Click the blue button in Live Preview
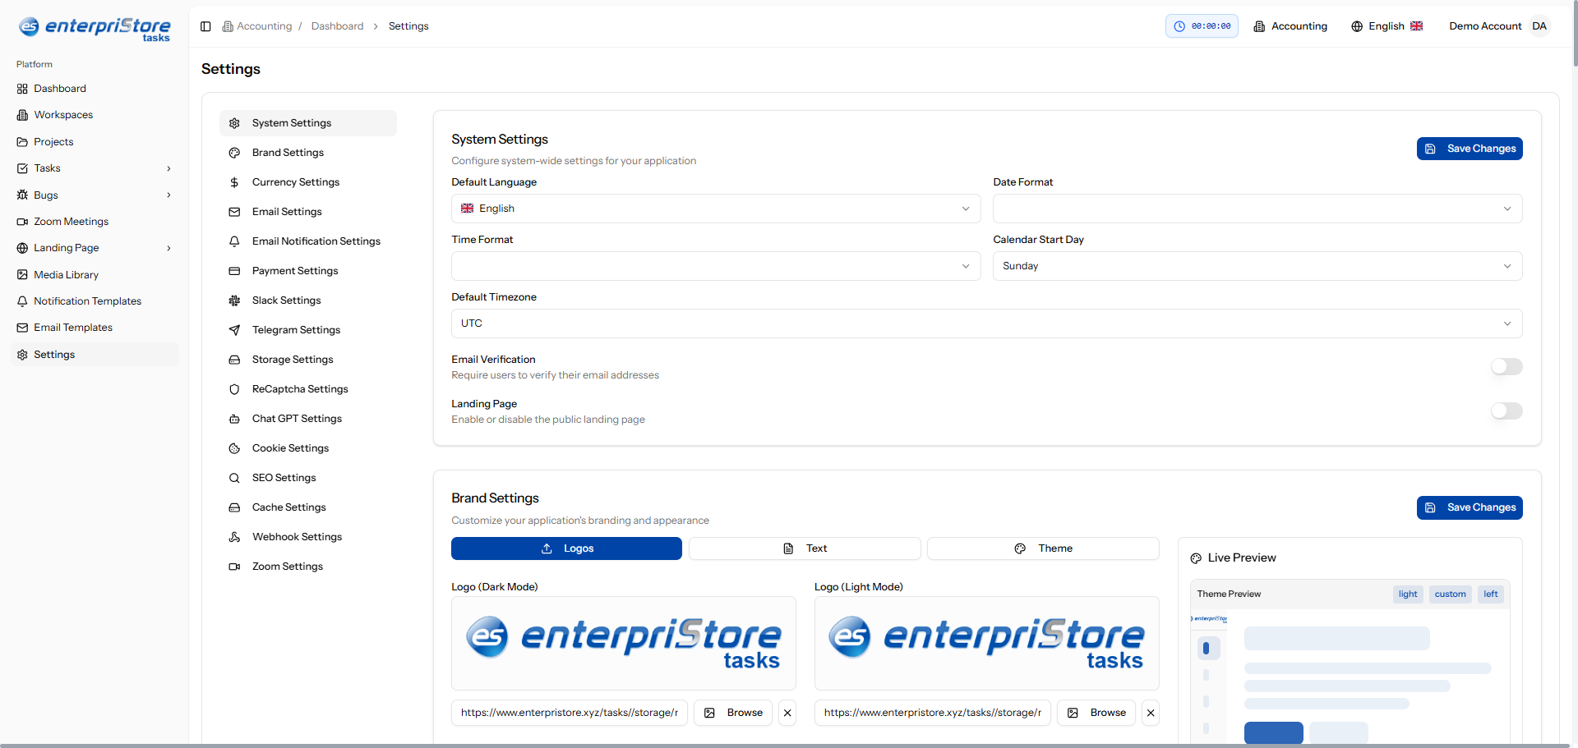The height and width of the screenshot is (748, 1578). pyautogui.click(x=1273, y=732)
